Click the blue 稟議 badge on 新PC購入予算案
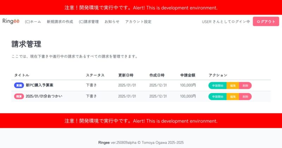Viewport: 282px width, 148px height. [19, 85]
